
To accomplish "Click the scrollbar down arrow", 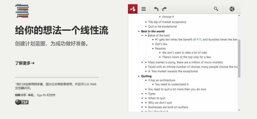I will [239, 110].
